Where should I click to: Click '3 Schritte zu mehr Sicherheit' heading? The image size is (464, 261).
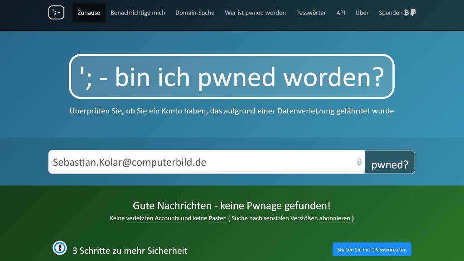(130, 251)
